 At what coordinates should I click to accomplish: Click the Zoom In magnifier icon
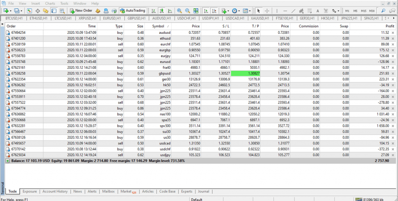click(180, 10)
